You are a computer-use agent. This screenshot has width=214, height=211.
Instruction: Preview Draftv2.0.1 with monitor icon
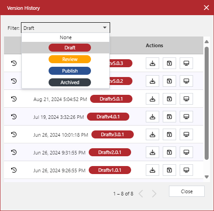[x=186, y=152]
